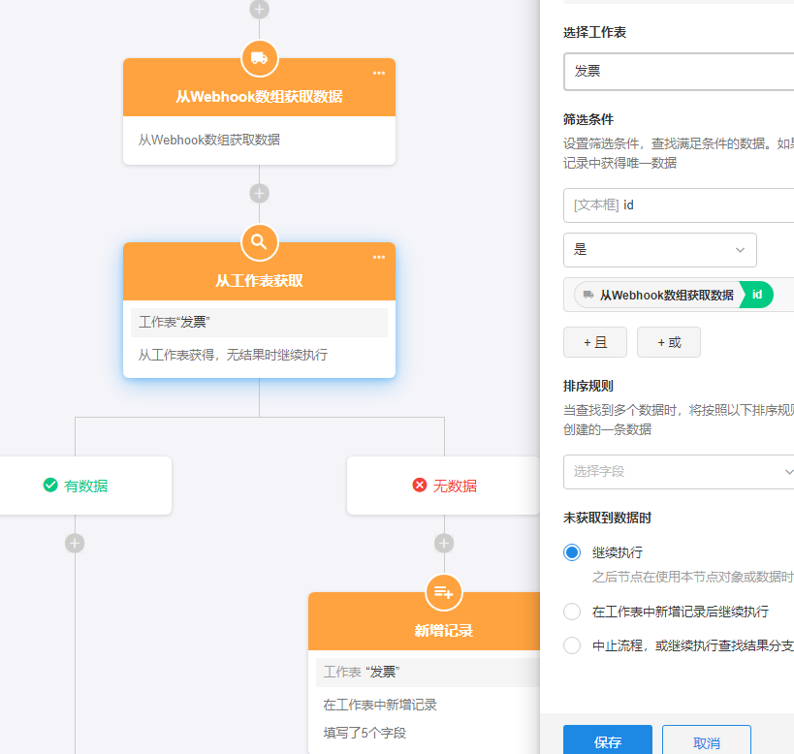The width and height of the screenshot is (794, 754).
Task: Select the 继续执行 radio option
Action: point(572,552)
